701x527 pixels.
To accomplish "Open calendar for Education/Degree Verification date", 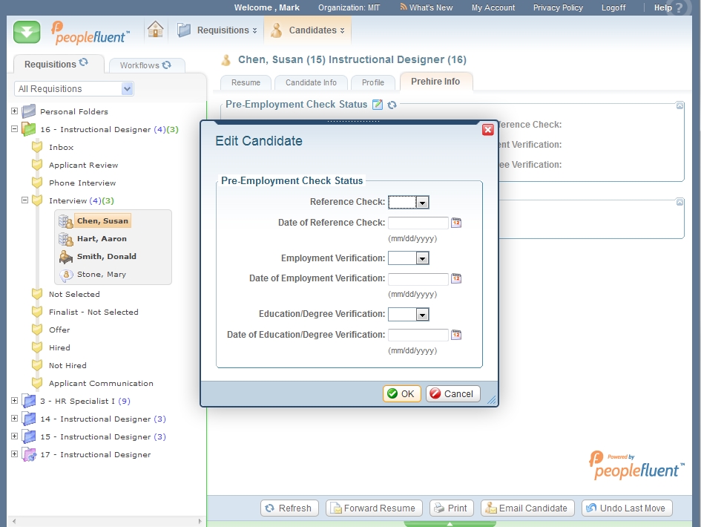I will coord(456,335).
